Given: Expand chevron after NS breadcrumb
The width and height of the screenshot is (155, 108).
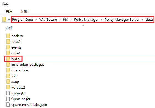Looking at the screenshot, I should (x=71, y=20).
